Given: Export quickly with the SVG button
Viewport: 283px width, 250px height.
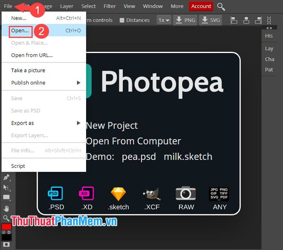Looking at the screenshot, I should (211, 20).
